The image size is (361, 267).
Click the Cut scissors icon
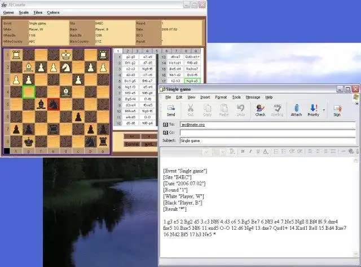(191, 108)
